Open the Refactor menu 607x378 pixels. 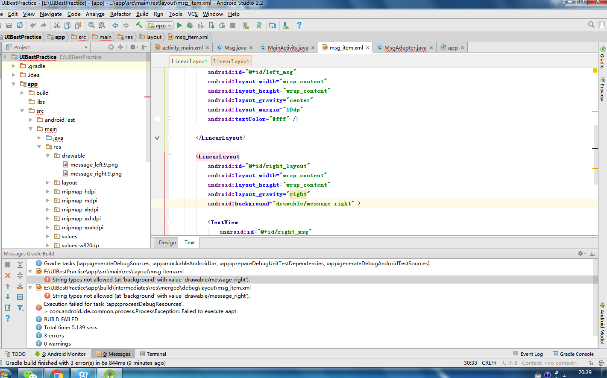coord(120,14)
